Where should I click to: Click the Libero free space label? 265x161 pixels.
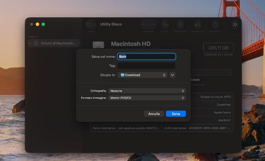[x=195, y=80]
